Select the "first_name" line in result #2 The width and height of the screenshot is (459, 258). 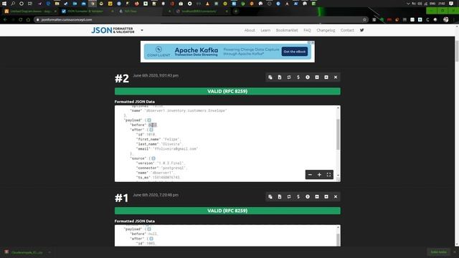[x=158, y=139]
